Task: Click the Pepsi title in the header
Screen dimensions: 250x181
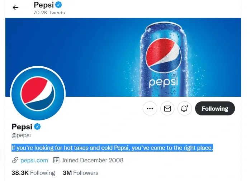Action: [x=43, y=5]
